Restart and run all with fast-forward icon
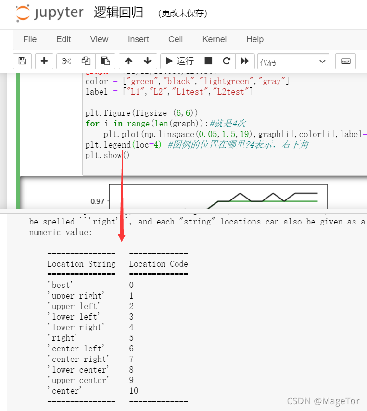367x411 pixels. tap(245, 61)
